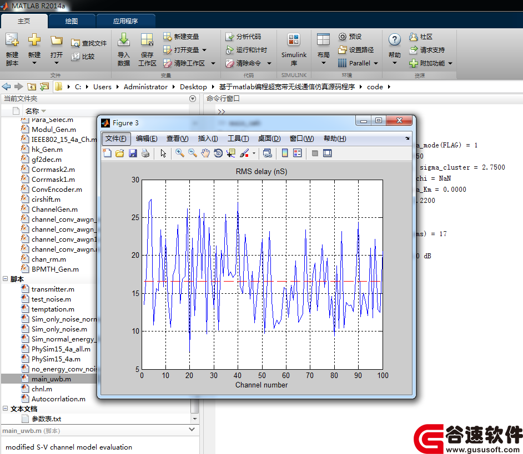Open the Current Folder (当前文件夹) panel actions menu

coord(193,99)
